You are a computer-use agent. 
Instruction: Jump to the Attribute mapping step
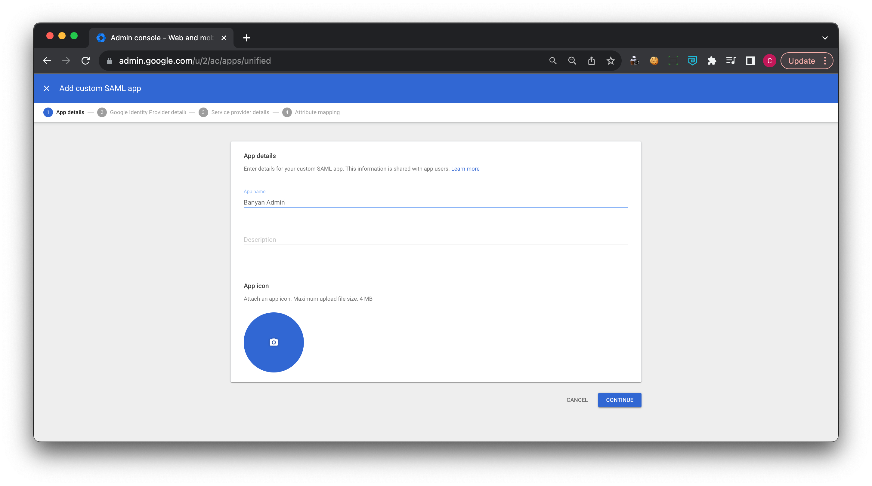click(x=317, y=112)
